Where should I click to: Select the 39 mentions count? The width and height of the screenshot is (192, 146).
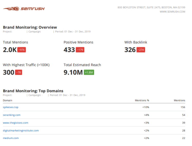click(x=184, y=123)
